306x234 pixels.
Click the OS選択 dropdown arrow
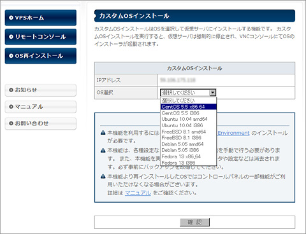(x=212, y=93)
